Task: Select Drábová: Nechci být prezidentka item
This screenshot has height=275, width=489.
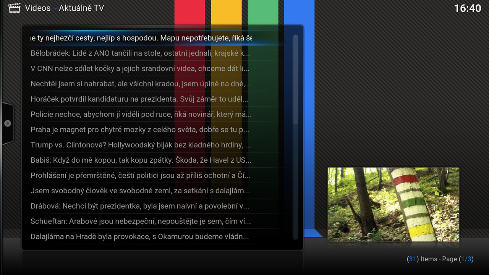Action: [x=140, y=206]
